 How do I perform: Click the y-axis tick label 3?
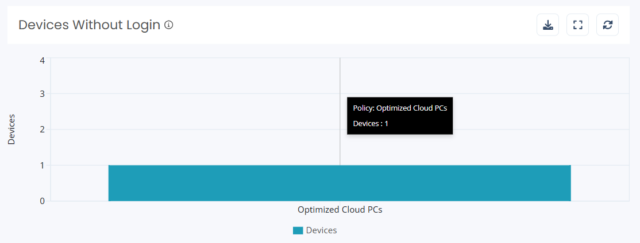[x=42, y=94]
